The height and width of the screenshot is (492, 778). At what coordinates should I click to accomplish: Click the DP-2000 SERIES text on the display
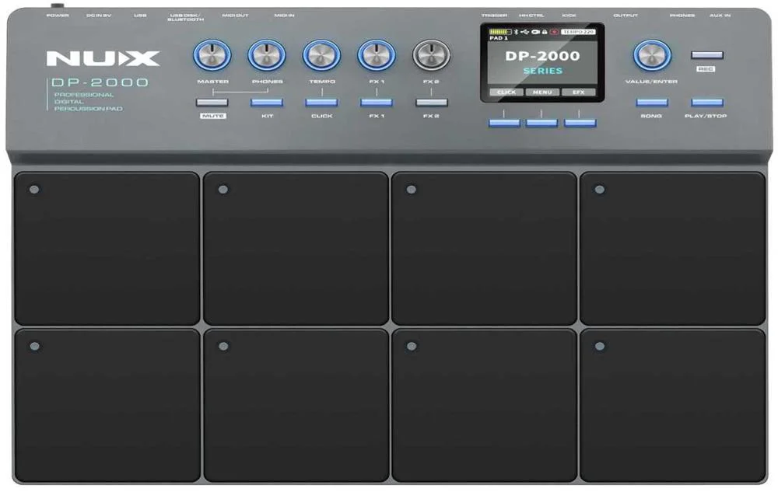[x=542, y=62]
